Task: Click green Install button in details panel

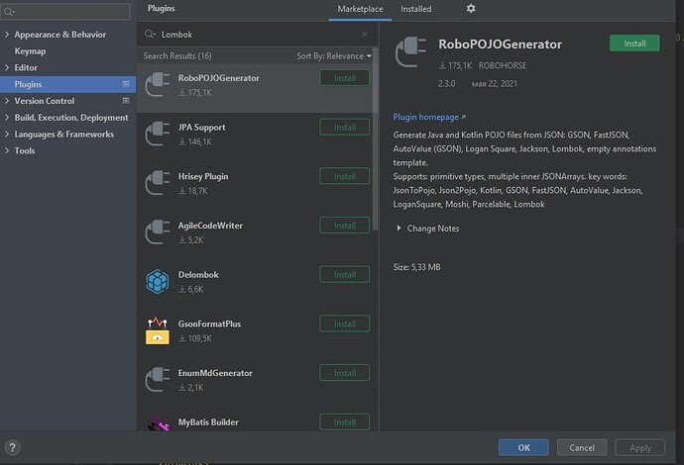Action: (634, 44)
